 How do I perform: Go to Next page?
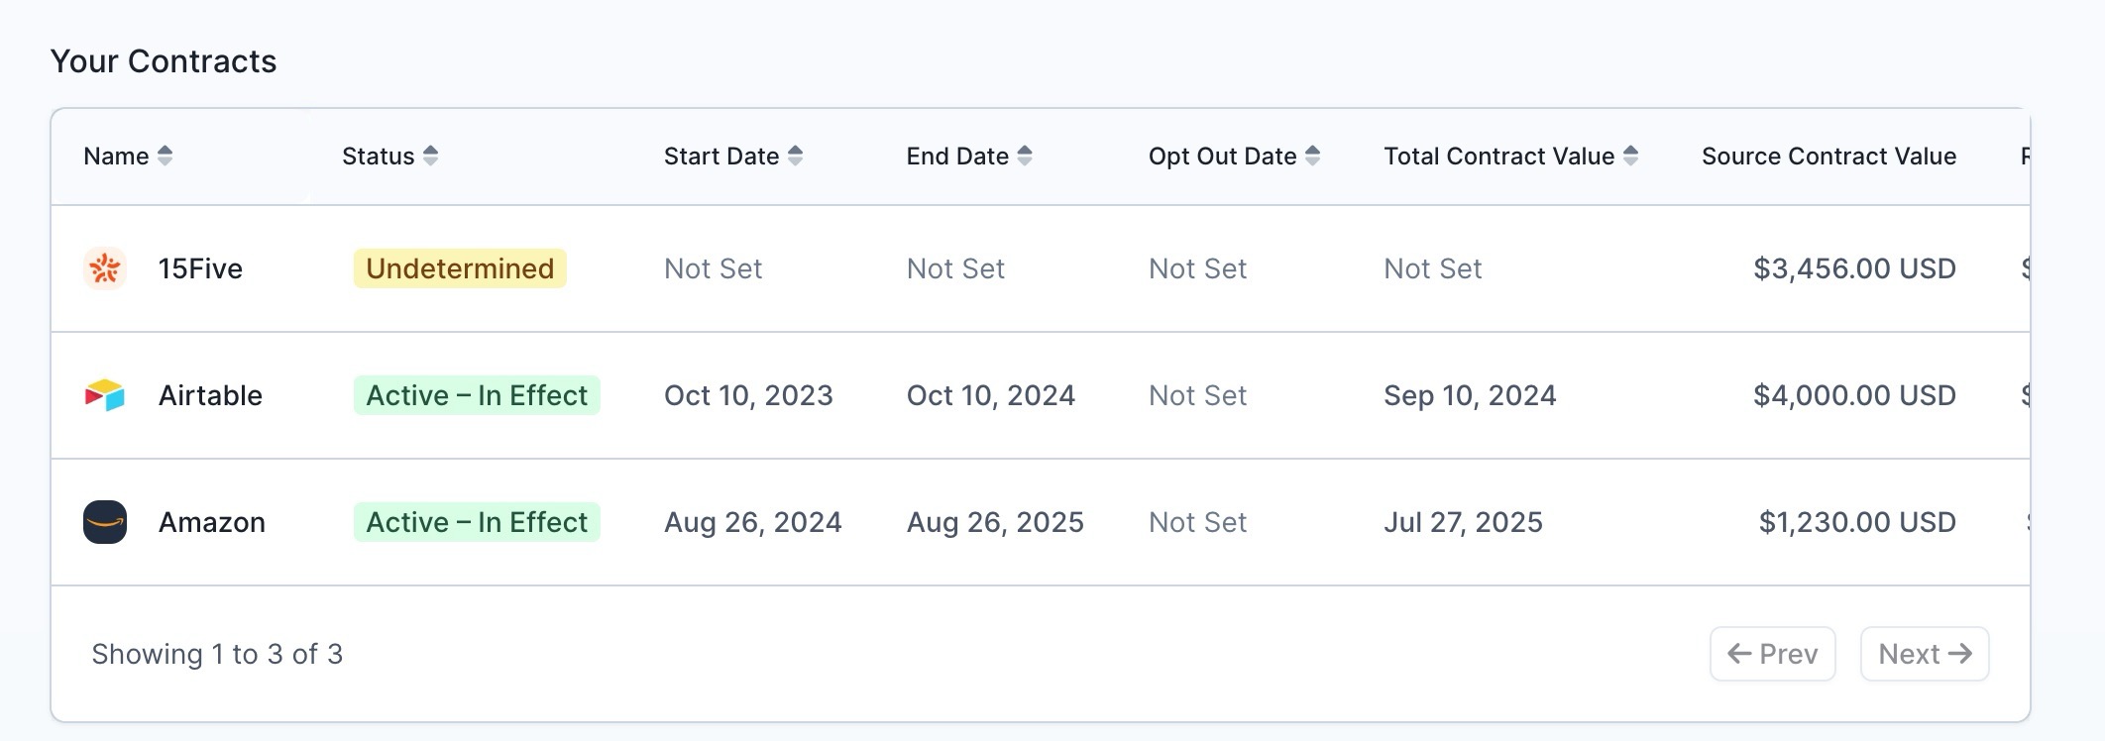click(1924, 654)
